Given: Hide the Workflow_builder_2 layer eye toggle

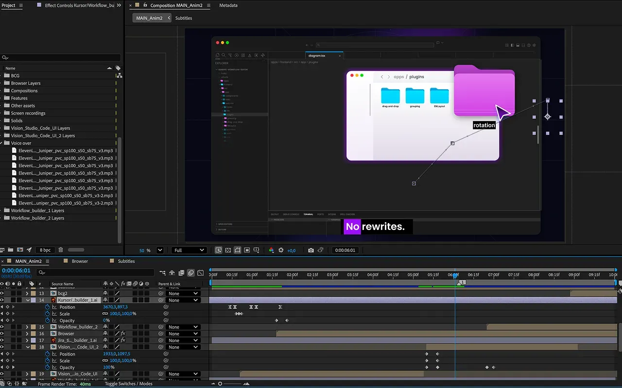Looking at the screenshot, I should point(2,327).
